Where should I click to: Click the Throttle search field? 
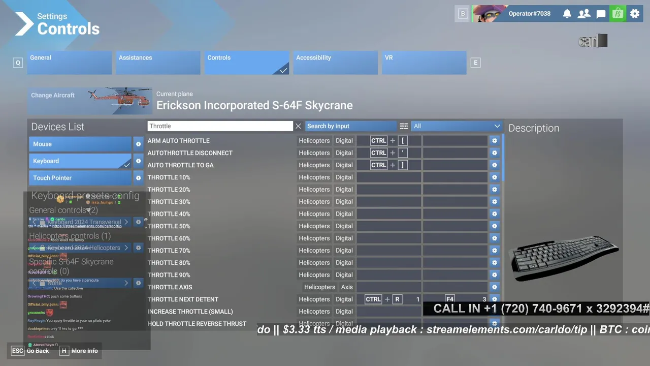pos(220,126)
